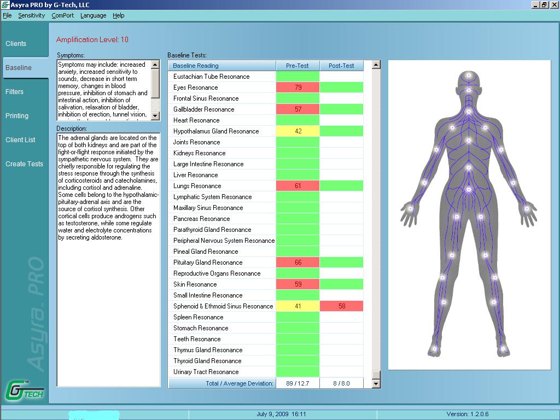The image size is (560, 420).
Task: Select Maxillary Sinus Resonance row
Action: point(266,208)
